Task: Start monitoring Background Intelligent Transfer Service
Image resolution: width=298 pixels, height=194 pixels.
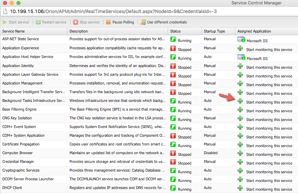Action: [x=269, y=93]
